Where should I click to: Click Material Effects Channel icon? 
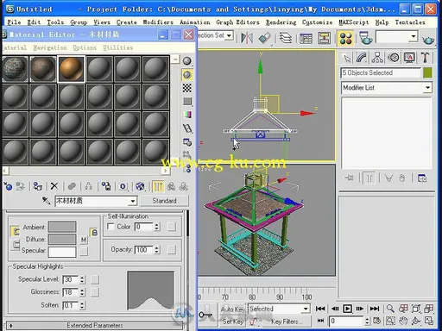[123, 186]
